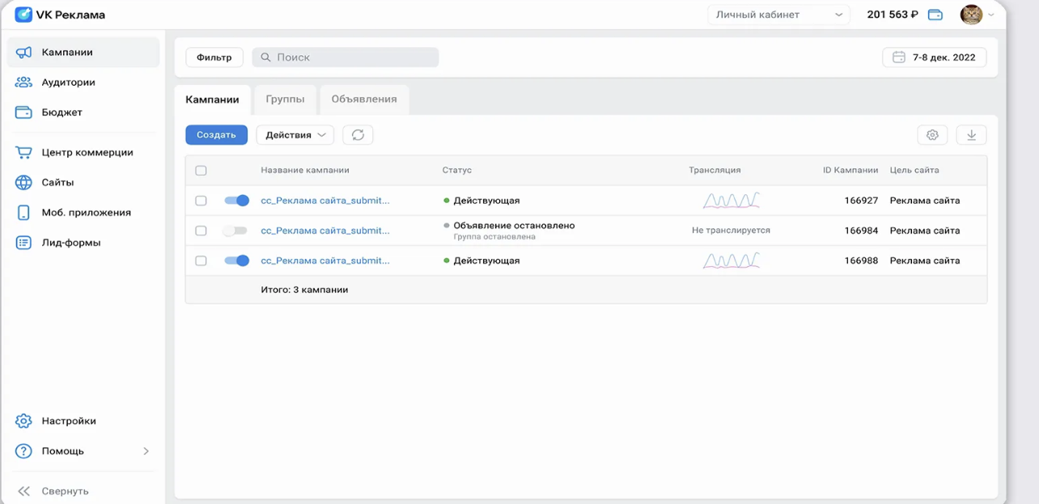Click the Статус column header

[x=457, y=171]
